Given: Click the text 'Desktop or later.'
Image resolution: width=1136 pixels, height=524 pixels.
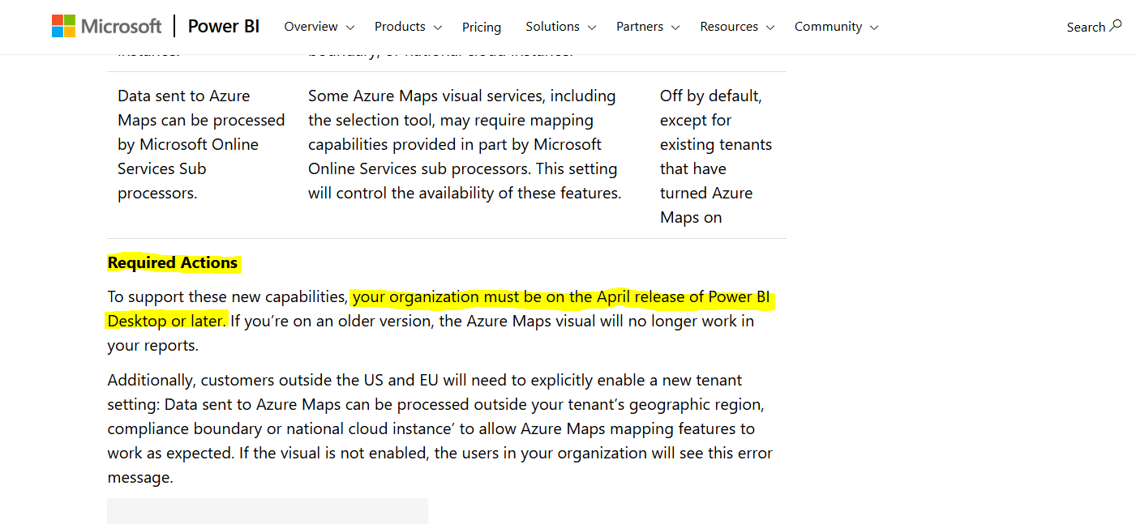Looking at the screenshot, I should 167,321.
